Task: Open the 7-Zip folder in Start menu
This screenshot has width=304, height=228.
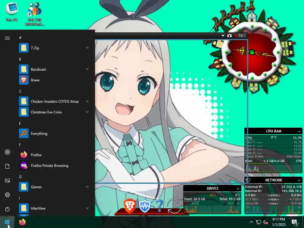Action: pyautogui.click(x=54, y=48)
